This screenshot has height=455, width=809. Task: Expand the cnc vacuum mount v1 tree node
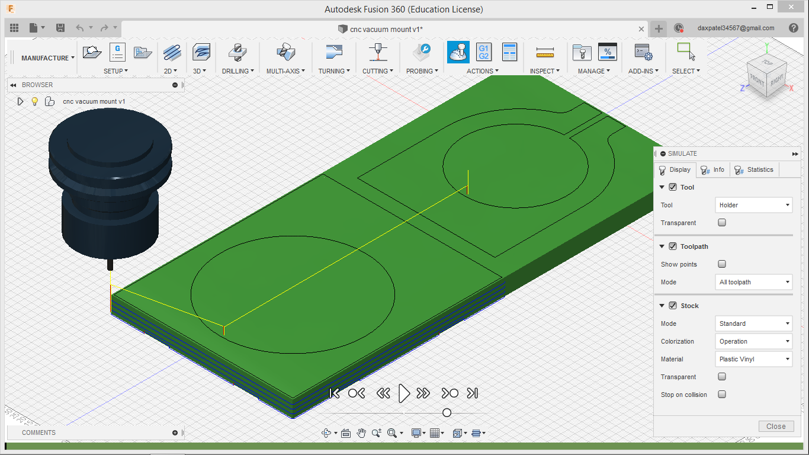pos(20,101)
